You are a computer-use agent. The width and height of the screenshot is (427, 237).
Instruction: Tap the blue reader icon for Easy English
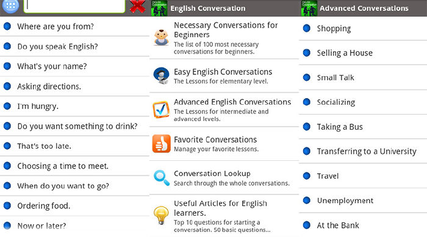(x=161, y=76)
